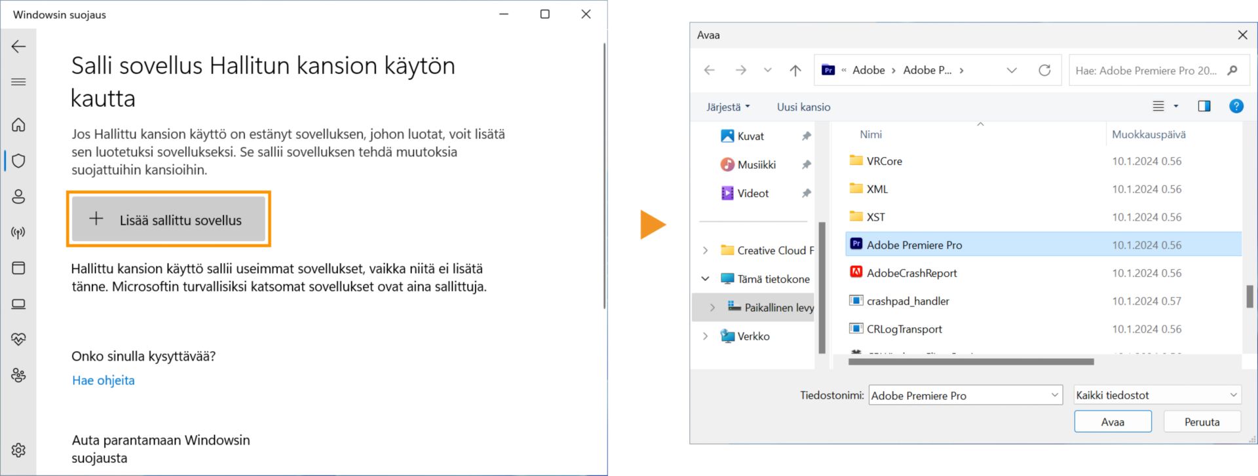Select Creative Cloud F folder in tree
The width and height of the screenshot is (1258, 476).
[767, 250]
